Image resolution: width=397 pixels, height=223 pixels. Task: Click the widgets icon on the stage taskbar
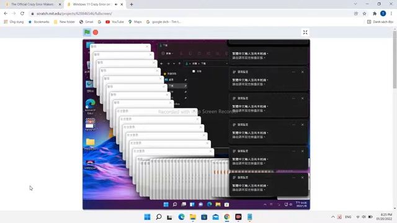192,204
